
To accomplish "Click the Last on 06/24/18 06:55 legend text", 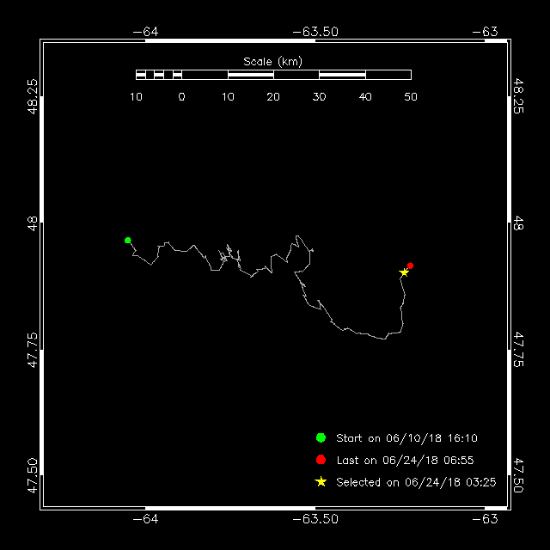I will click(x=405, y=461).
